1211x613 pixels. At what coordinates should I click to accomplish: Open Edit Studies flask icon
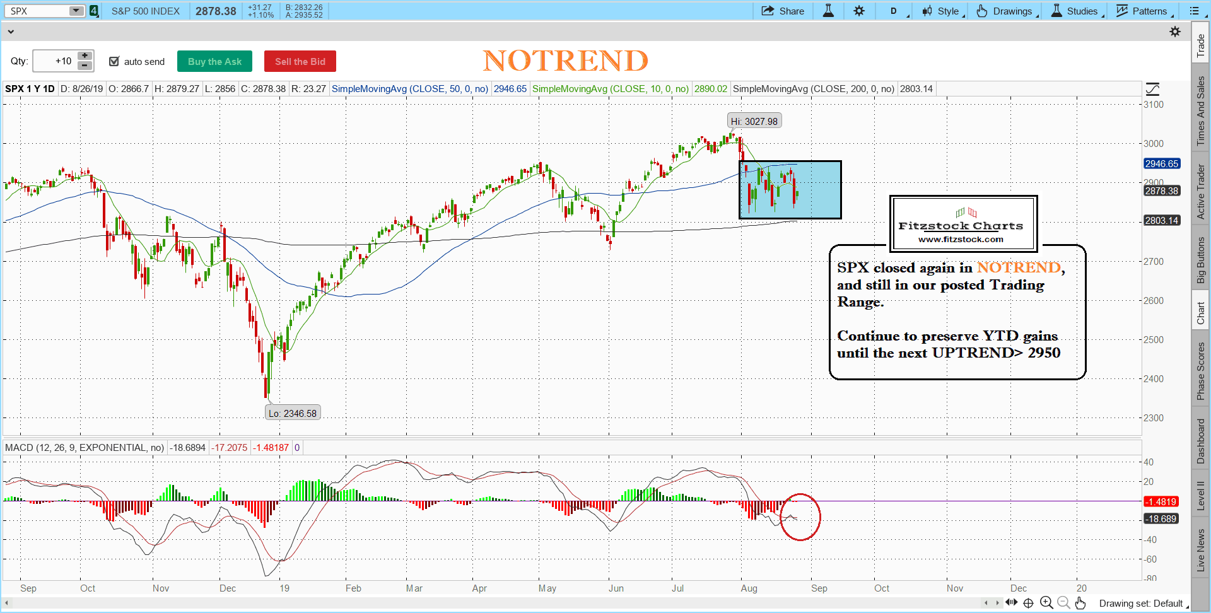[828, 11]
